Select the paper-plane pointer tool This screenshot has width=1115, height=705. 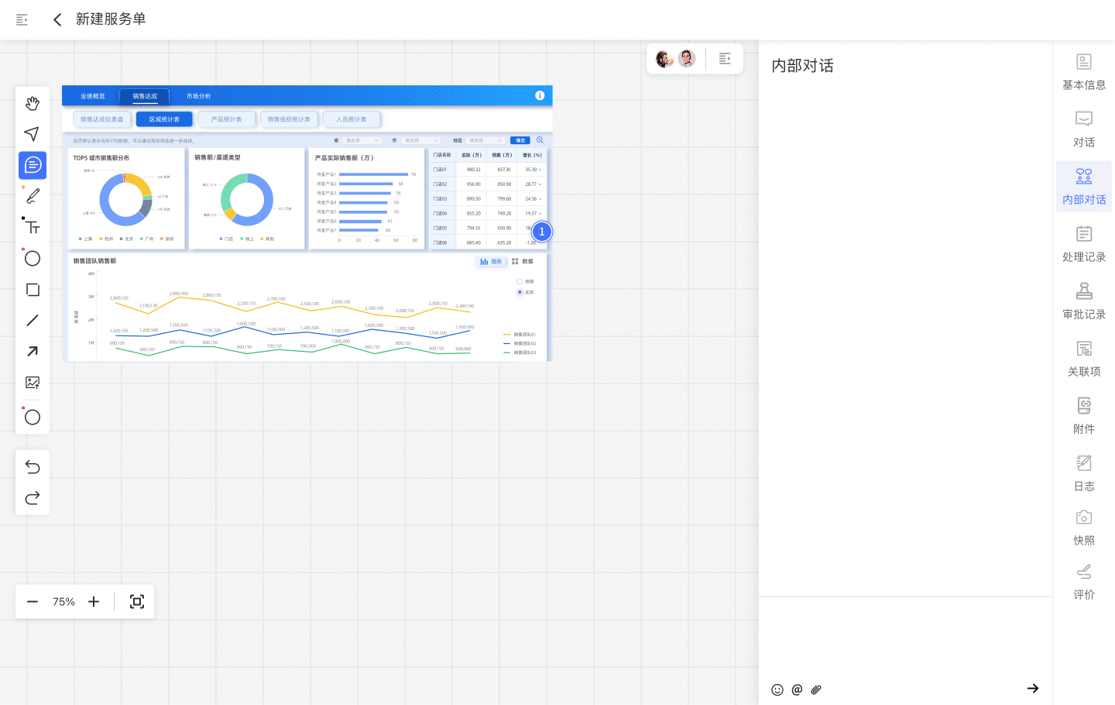click(33, 134)
